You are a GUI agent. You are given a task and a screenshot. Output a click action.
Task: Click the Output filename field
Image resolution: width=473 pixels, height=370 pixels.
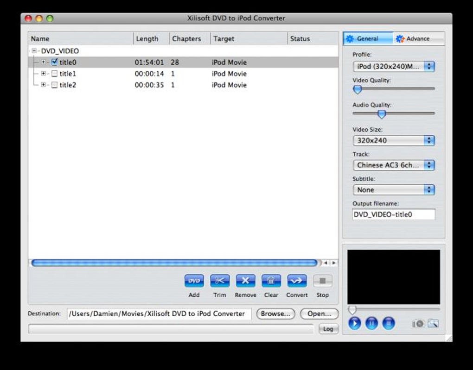pyautogui.click(x=394, y=214)
